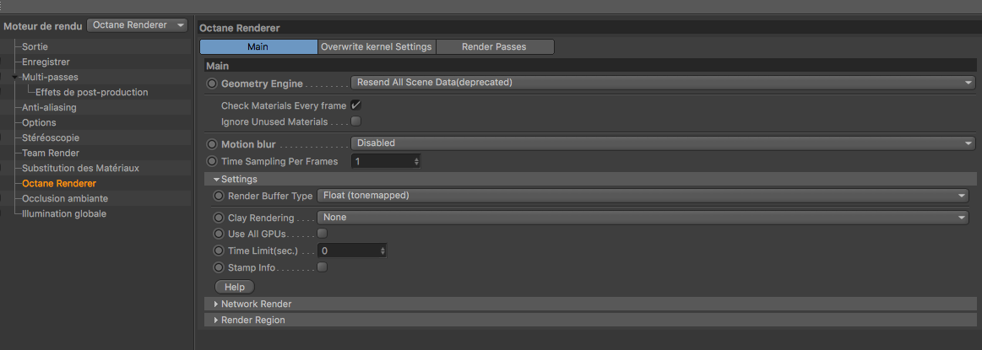This screenshot has height=350, width=982.
Task: Click the Help button
Action: pos(234,287)
